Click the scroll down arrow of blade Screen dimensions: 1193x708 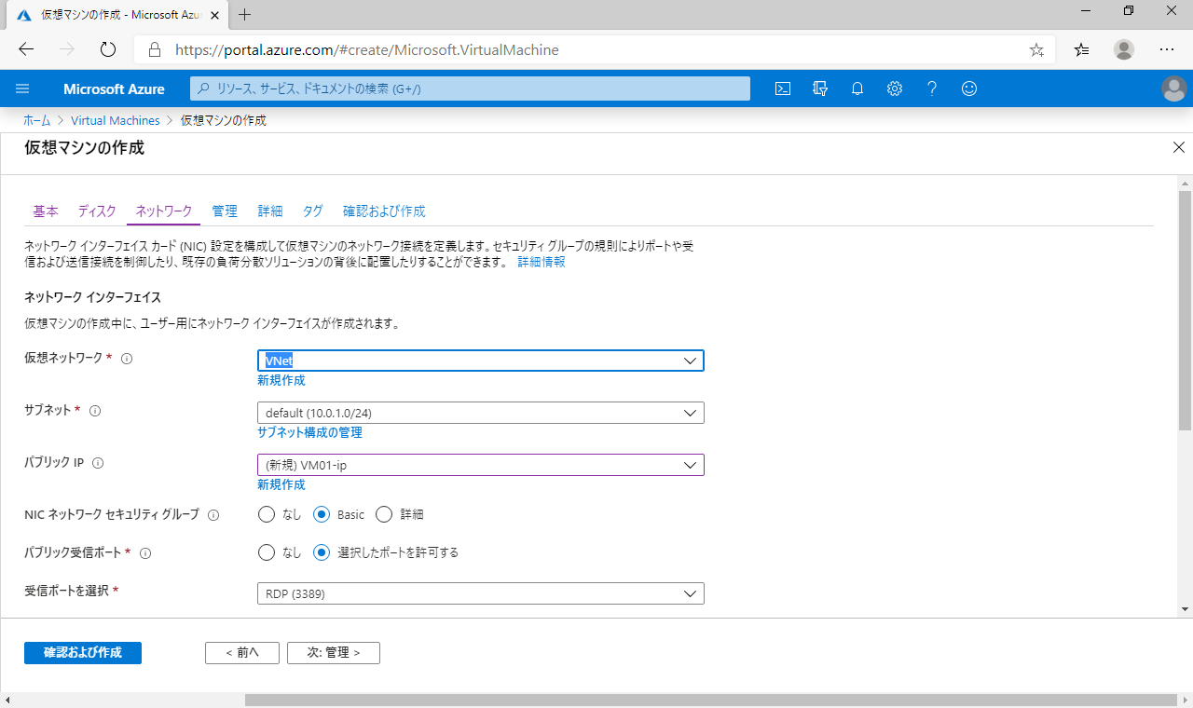point(1185,608)
